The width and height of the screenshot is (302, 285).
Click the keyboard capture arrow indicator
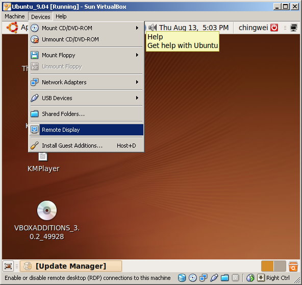(x=261, y=278)
